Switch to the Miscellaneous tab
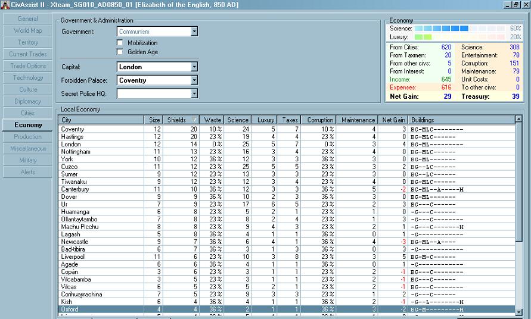531x319 pixels. (28, 149)
